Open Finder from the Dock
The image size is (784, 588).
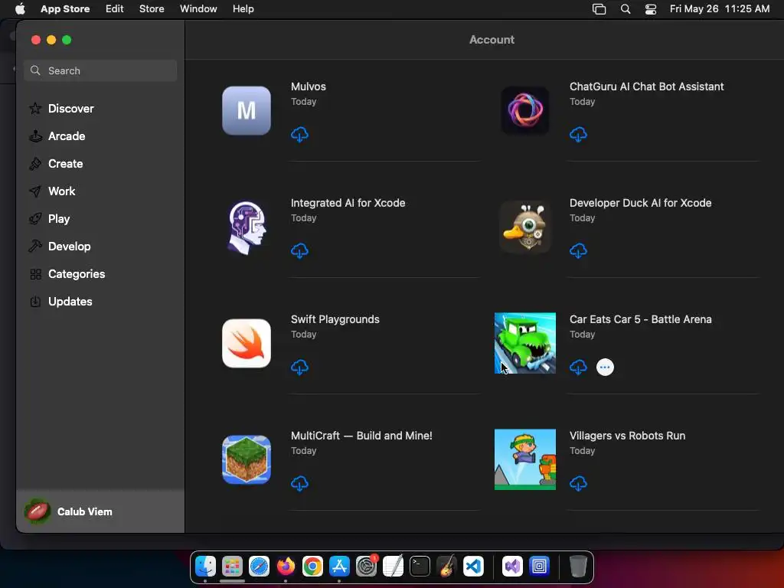(205, 567)
